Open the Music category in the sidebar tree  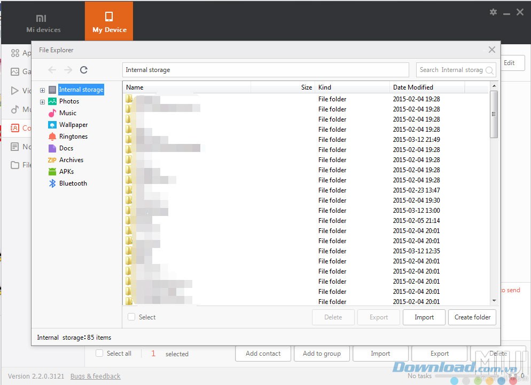[67, 113]
